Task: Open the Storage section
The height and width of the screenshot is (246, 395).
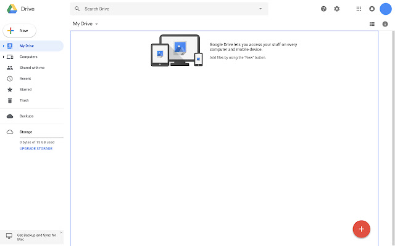Action: click(26, 132)
